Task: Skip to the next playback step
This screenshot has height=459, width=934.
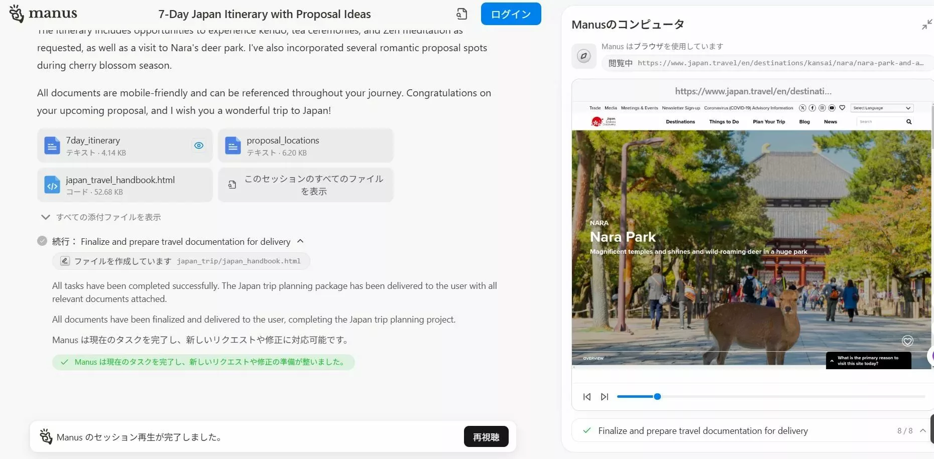Action: coord(605,397)
